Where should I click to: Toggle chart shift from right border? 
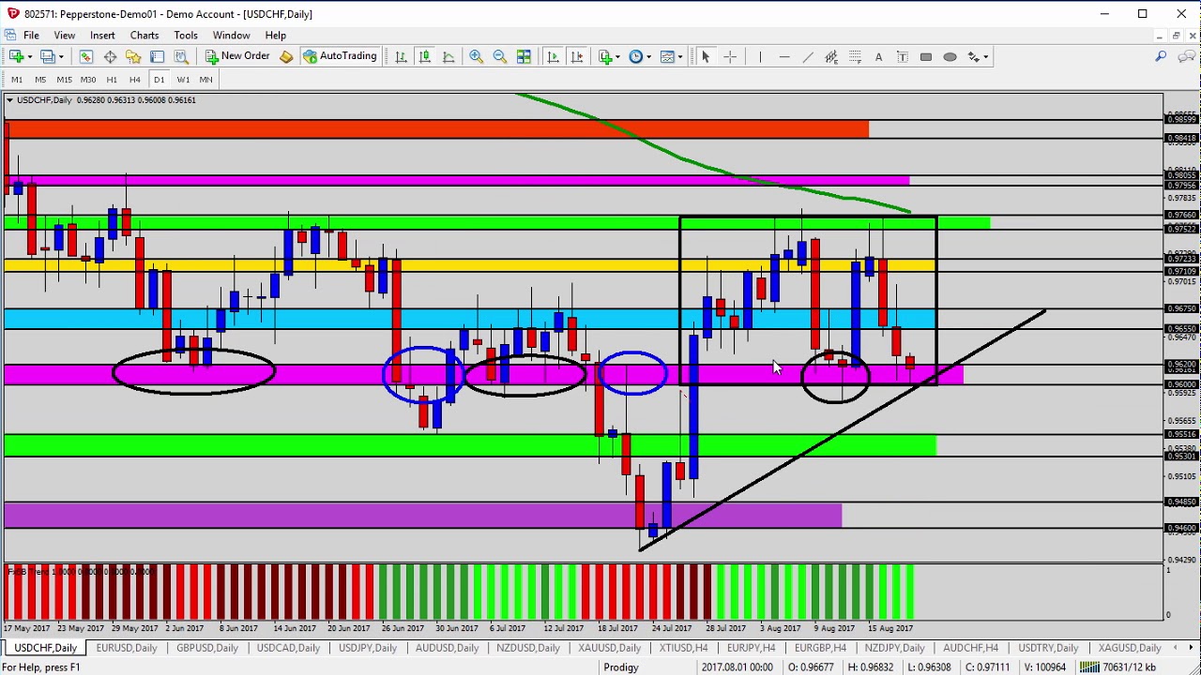point(576,56)
